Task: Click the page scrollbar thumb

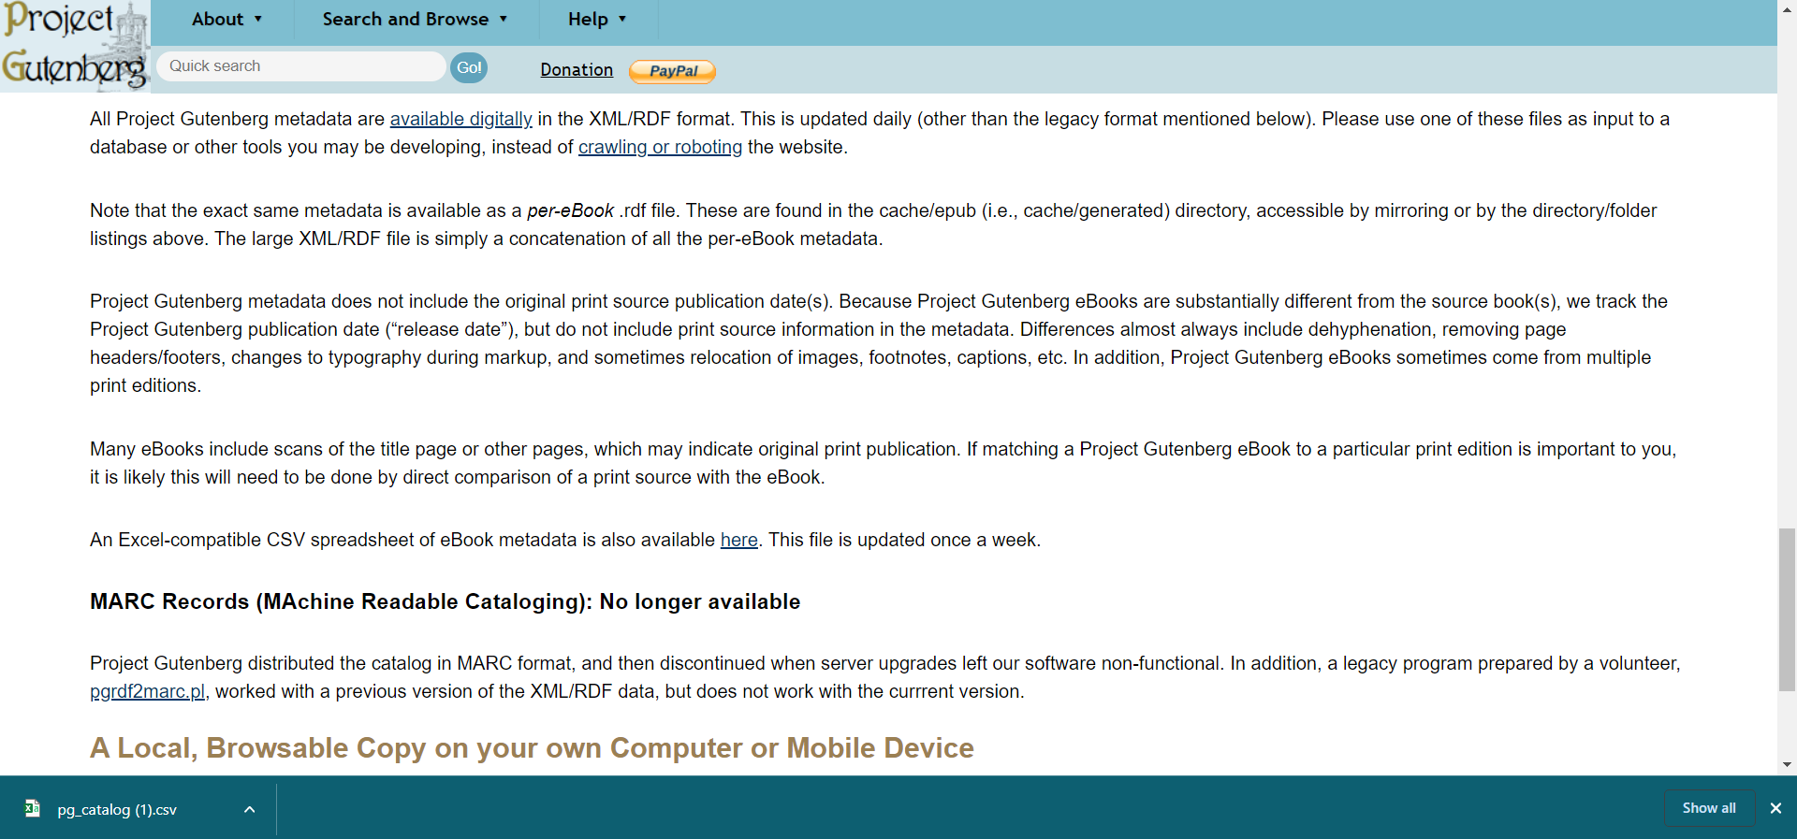Action: 1787,610
